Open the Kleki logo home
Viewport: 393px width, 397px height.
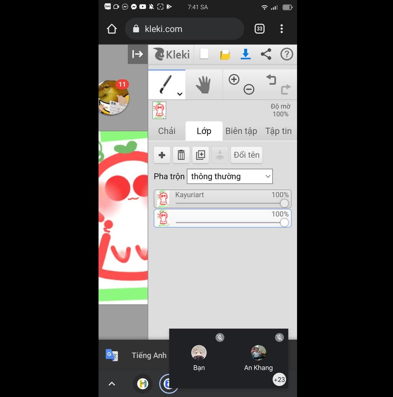coord(172,54)
